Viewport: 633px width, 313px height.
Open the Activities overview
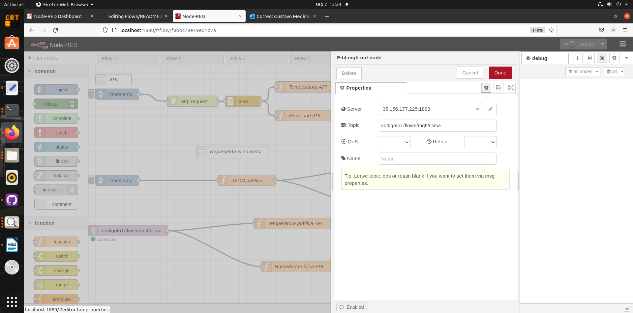tap(14, 4)
